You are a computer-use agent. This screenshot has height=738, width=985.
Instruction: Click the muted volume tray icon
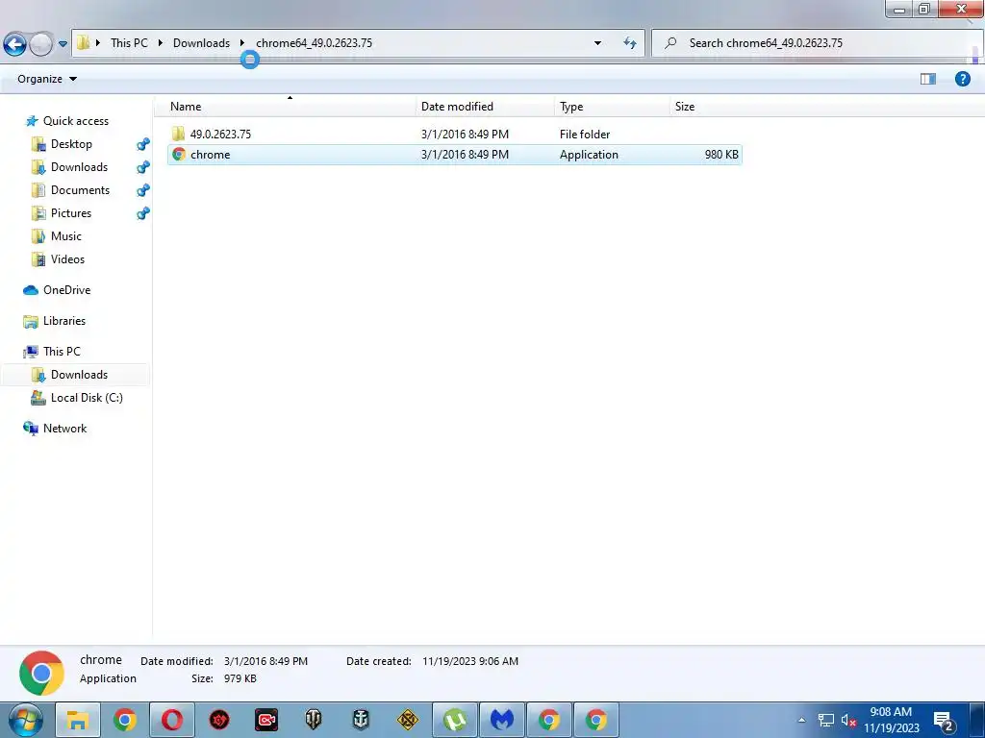pos(848,721)
